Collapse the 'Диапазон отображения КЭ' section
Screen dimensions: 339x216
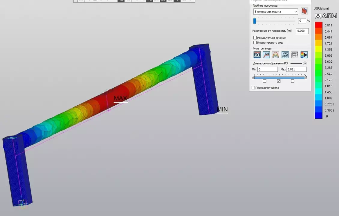305,63
